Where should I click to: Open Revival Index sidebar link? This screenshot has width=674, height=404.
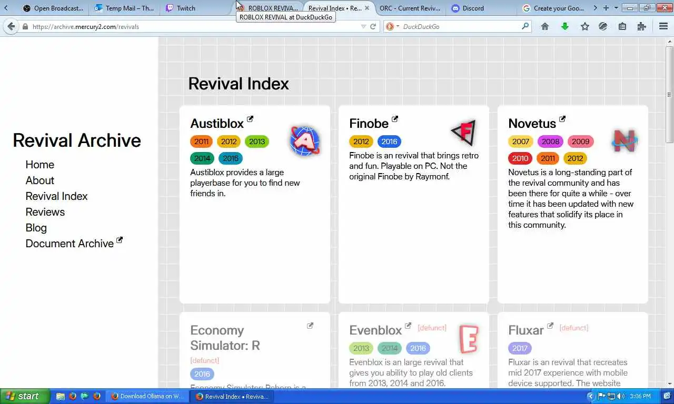[x=57, y=196]
